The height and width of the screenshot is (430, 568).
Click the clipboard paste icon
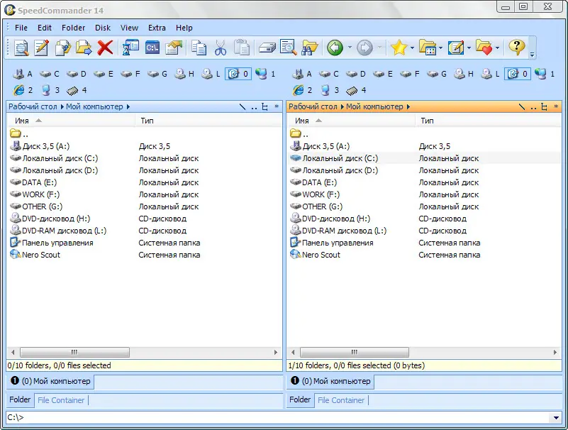242,48
